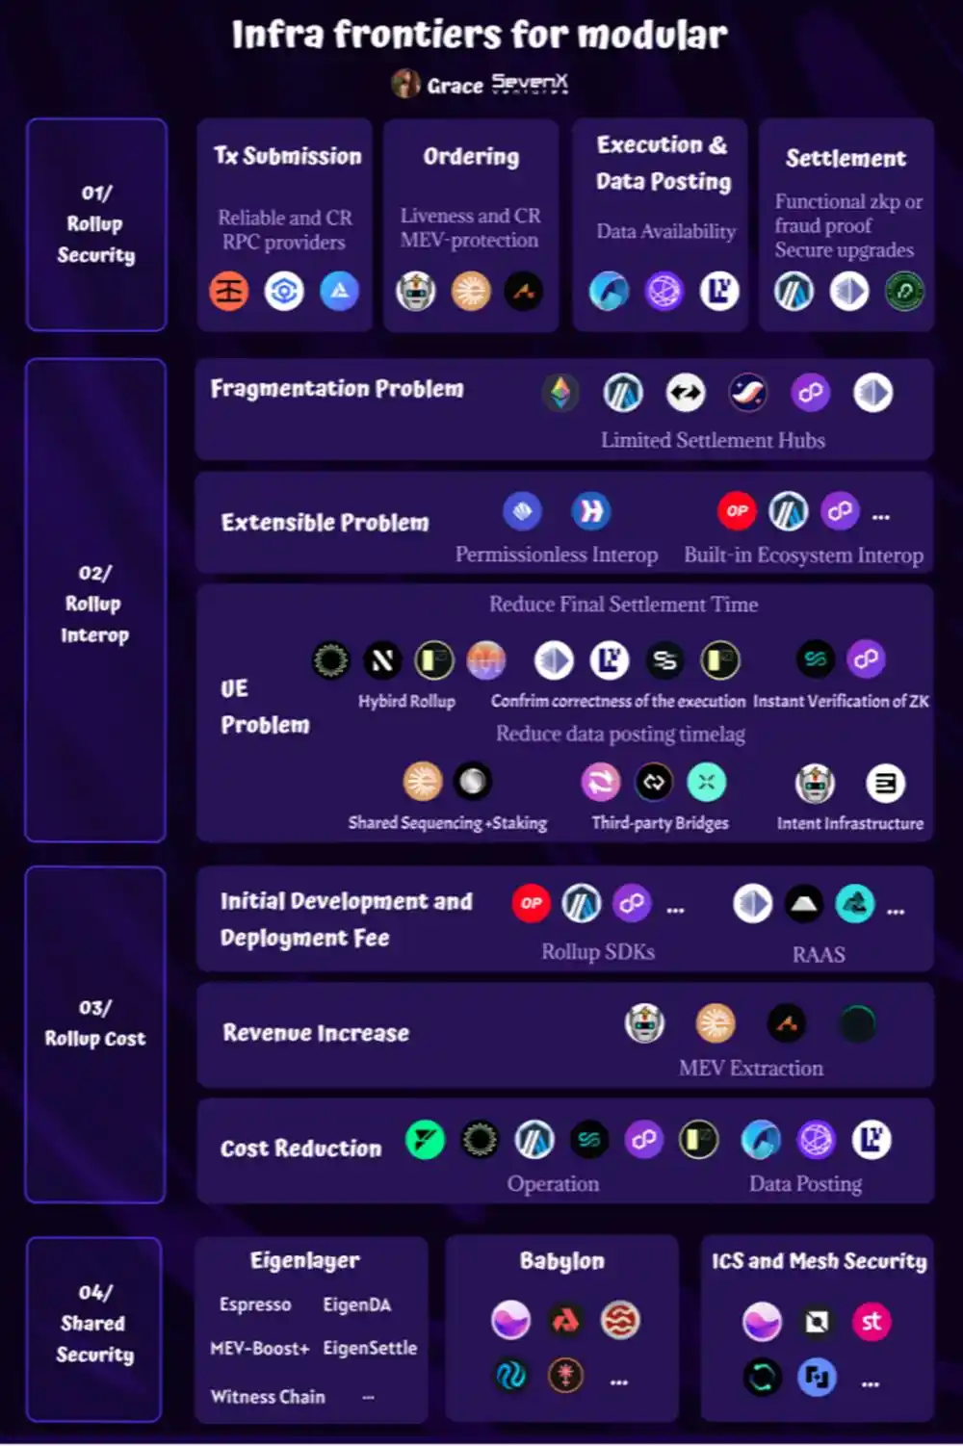Image resolution: width=963 pixels, height=1446 pixels.
Task: Select the orange sun icon in Revenue Increase
Action: 716,1023
